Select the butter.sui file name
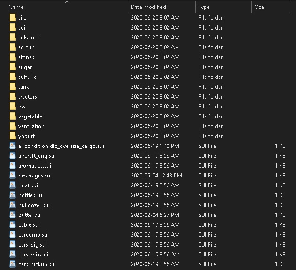296x270 pixels. click(30, 215)
